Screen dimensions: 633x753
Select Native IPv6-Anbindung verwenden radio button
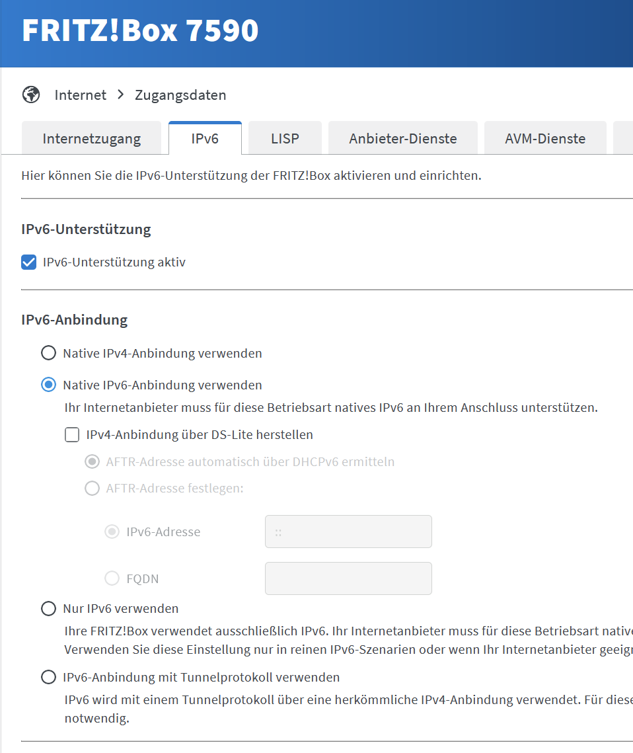click(x=48, y=385)
